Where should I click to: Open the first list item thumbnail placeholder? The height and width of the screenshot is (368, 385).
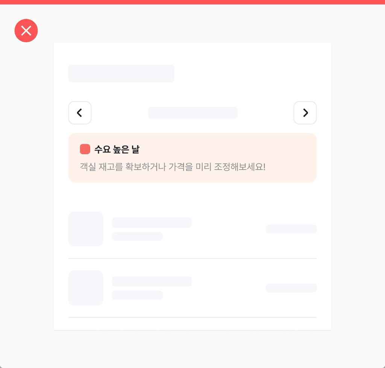click(x=86, y=229)
